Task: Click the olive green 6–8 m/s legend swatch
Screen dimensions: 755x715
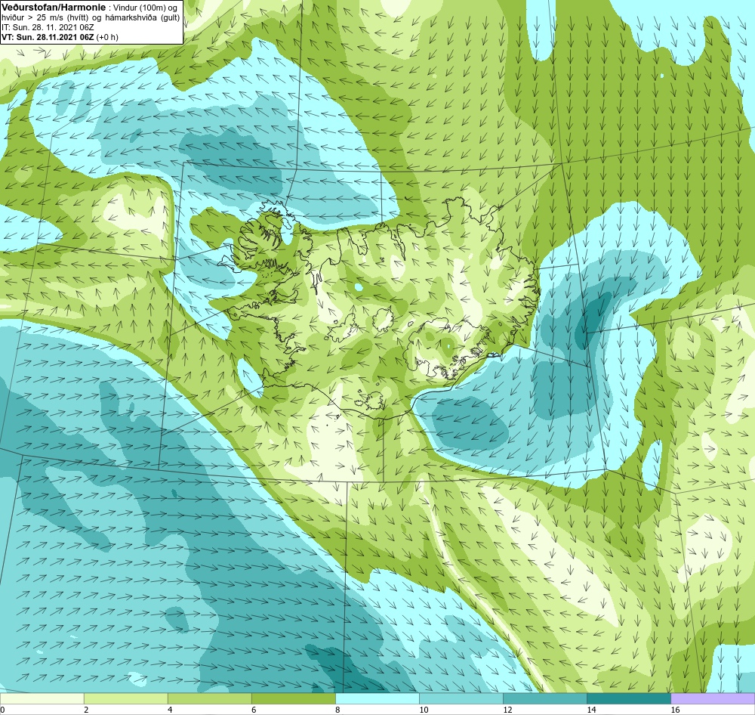Action: click(294, 698)
